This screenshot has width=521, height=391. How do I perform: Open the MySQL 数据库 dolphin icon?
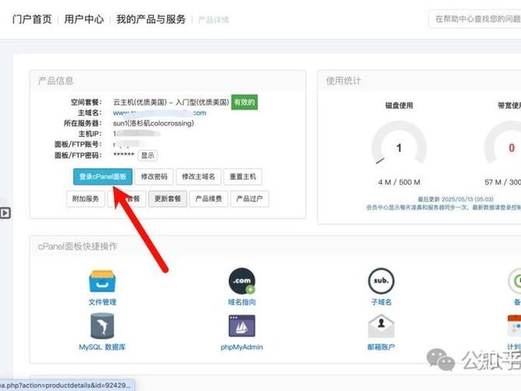tap(102, 326)
